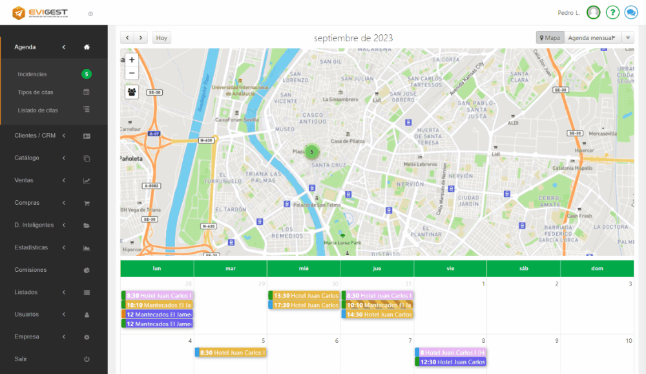Open the 17:30 Hotel Juan Carlos appointment
This screenshot has height=374, width=646.
tap(304, 305)
